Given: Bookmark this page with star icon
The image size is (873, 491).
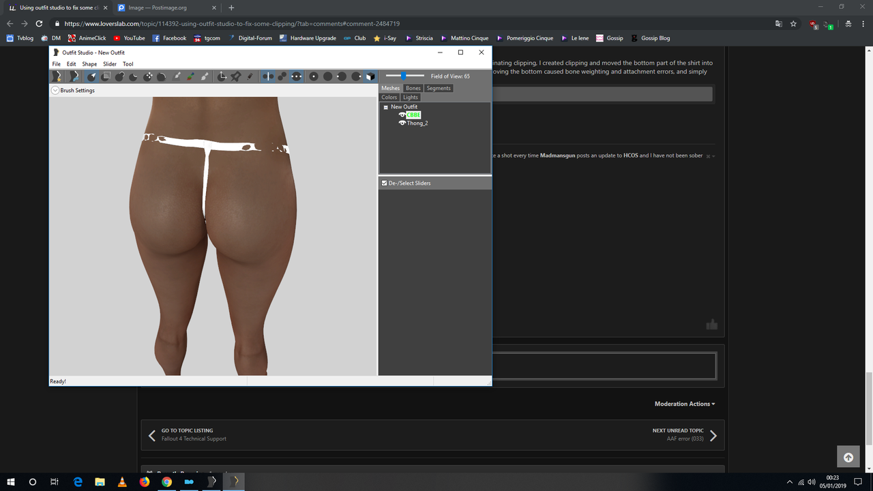Looking at the screenshot, I should coord(793,23).
